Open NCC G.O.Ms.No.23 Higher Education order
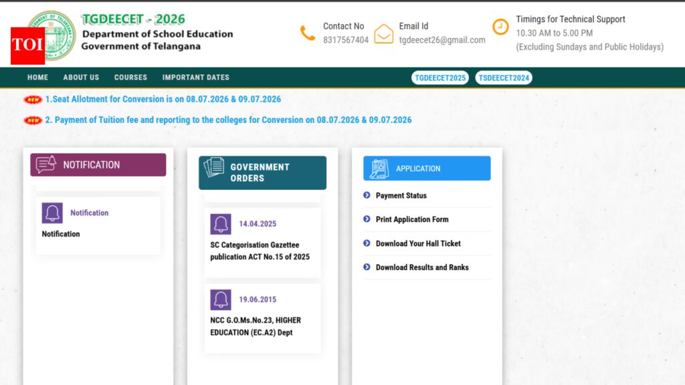Viewport: 685px width, 385px height. (x=256, y=326)
